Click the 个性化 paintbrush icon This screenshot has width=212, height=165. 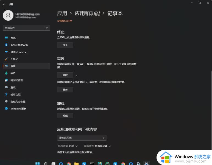tap(6, 59)
